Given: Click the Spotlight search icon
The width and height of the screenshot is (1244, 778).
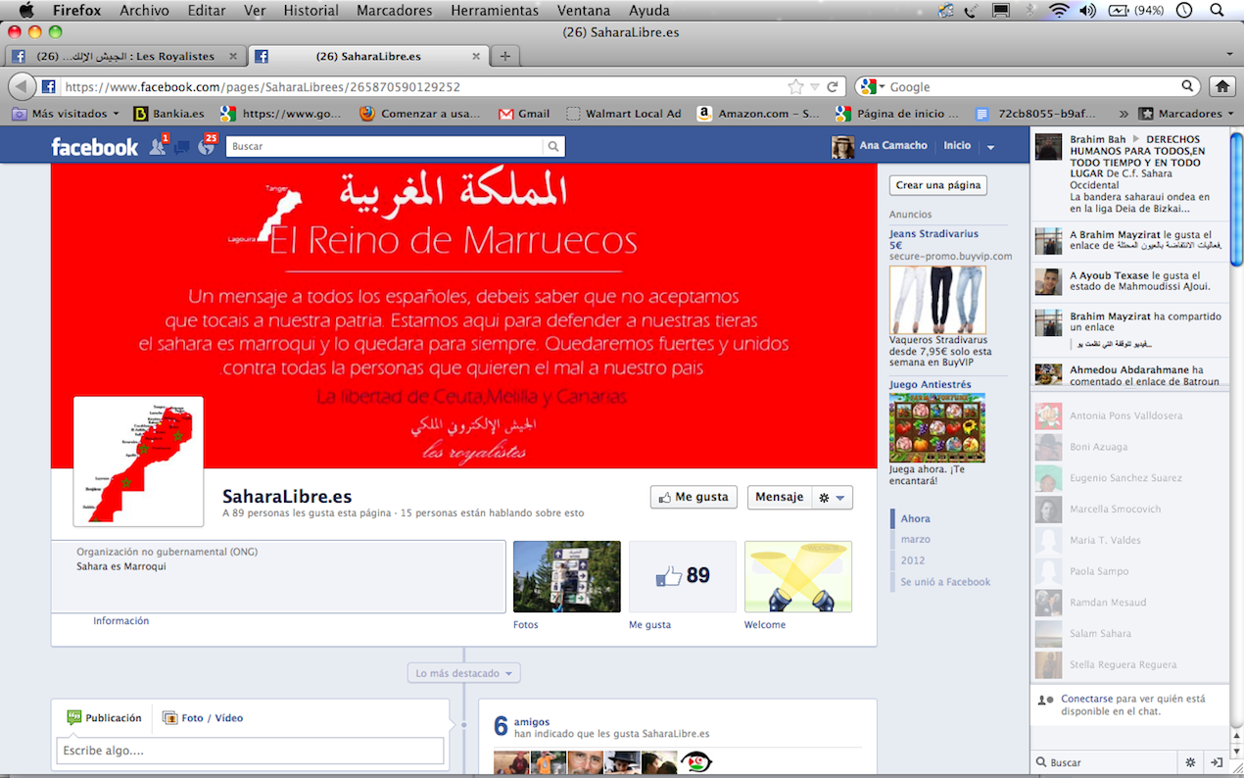Looking at the screenshot, I should click(x=1215, y=11).
